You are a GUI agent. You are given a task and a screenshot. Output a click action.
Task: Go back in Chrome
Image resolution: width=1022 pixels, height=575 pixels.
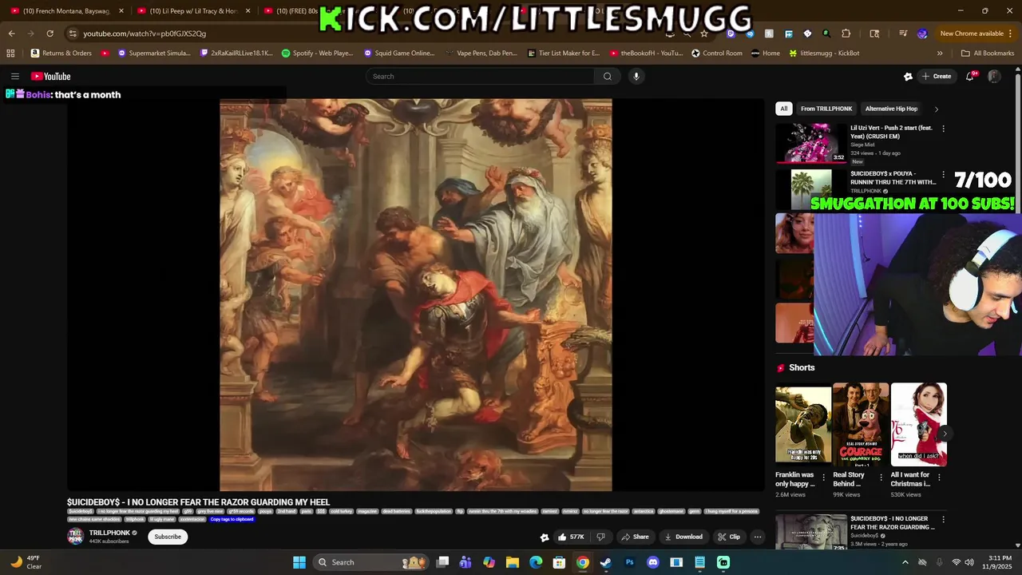pos(11,34)
